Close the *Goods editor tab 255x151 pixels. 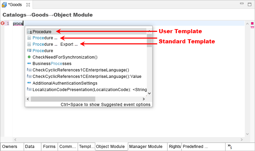click(28, 5)
